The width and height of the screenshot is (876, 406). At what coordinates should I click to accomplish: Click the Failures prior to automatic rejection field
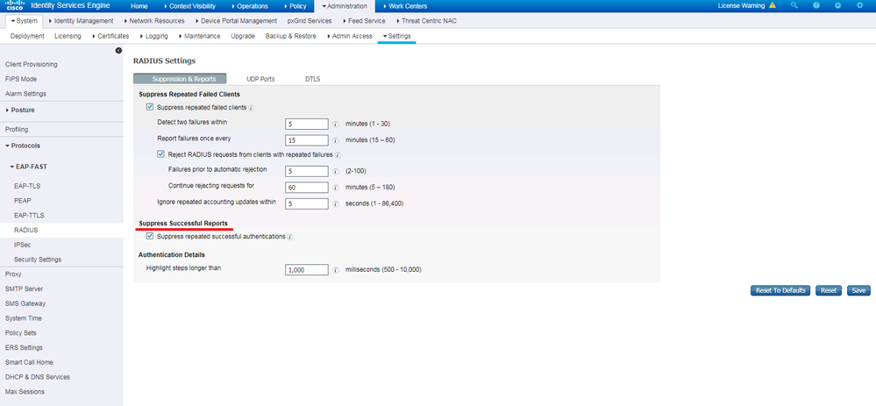[x=307, y=171]
